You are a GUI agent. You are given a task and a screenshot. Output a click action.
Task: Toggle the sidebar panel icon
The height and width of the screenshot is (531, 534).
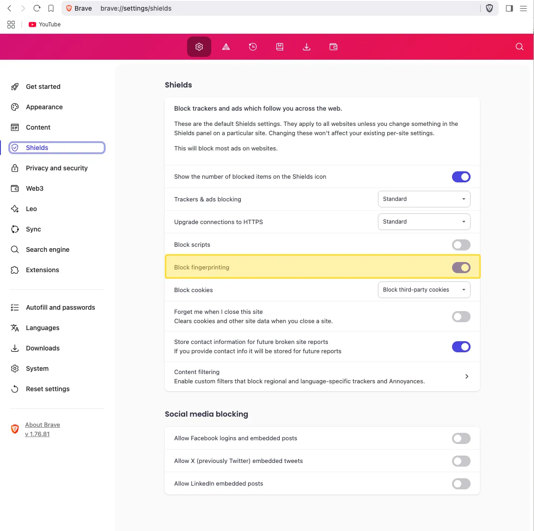tap(509, 8)
